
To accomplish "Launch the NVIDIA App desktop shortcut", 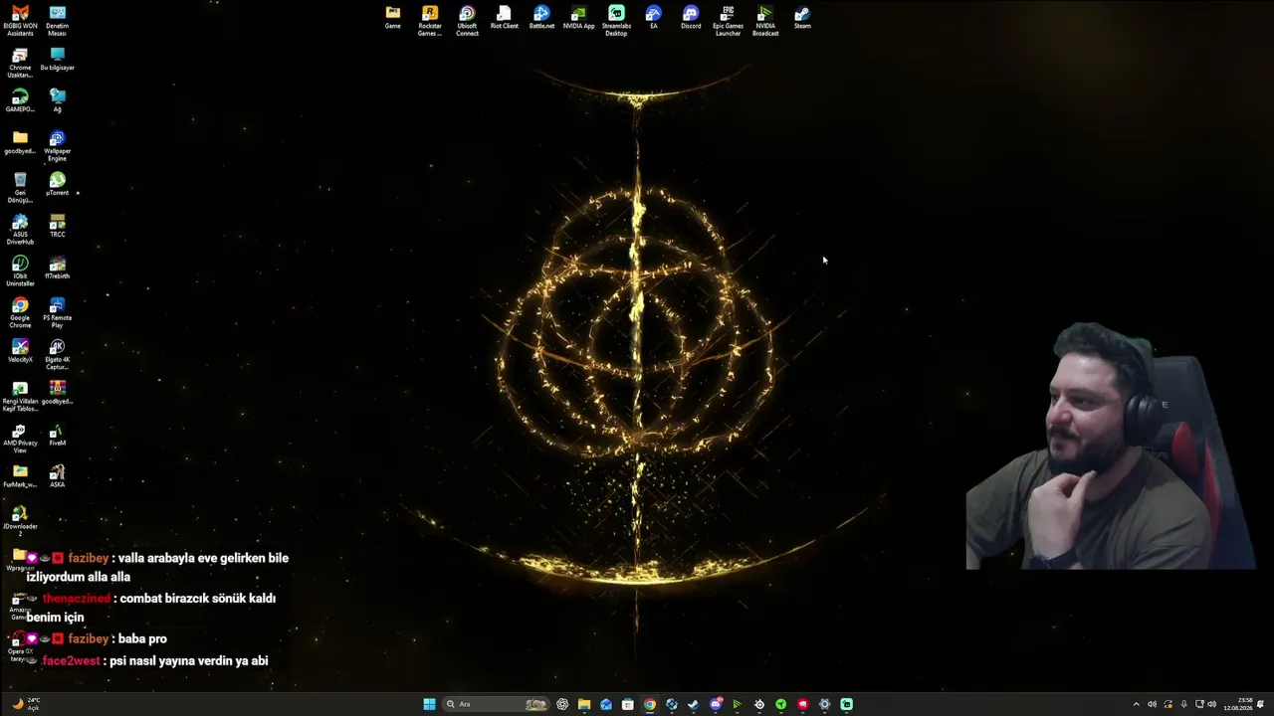I will pyautogui.click(x=578, y=18).
